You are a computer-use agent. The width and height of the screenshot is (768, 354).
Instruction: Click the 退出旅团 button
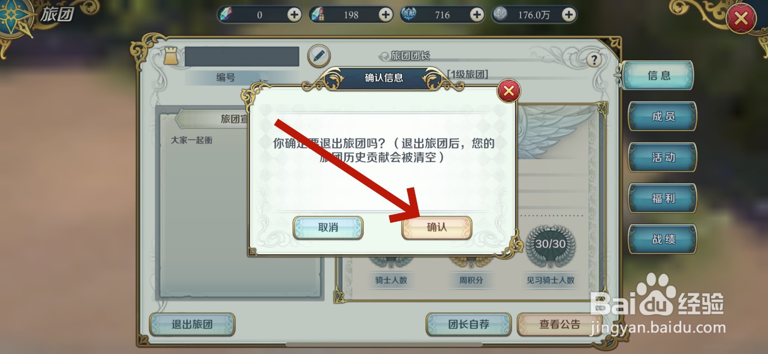pos(192,325)
